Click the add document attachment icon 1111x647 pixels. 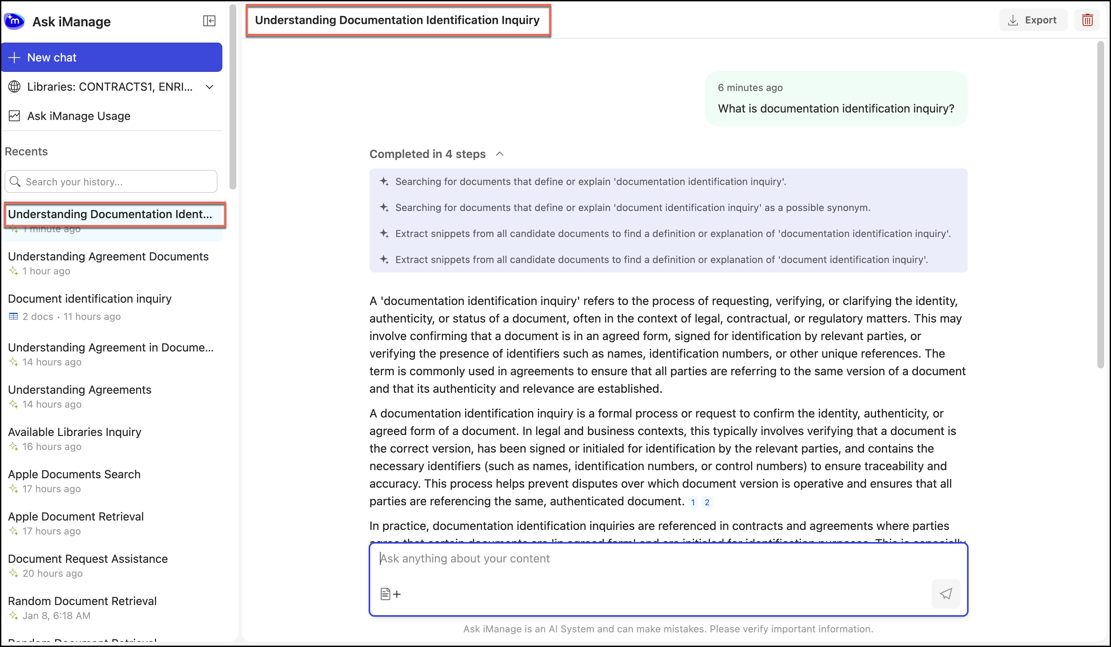tap(390, 594)
